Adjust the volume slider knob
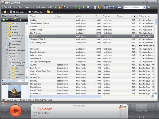 click(156, 109)
